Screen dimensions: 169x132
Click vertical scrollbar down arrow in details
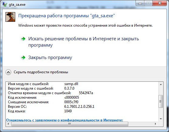pyautogui.click(x=161, y=119)
